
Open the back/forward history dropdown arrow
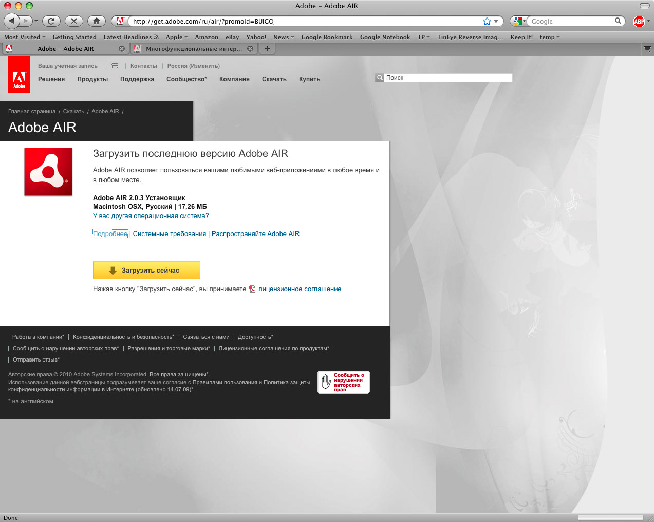(36, 21)
